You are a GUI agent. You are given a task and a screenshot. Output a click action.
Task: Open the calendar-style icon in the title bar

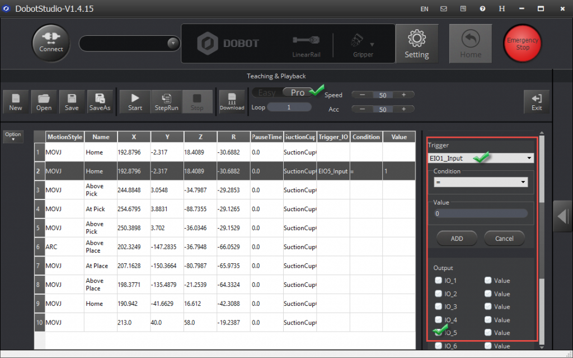pos(463,8)
